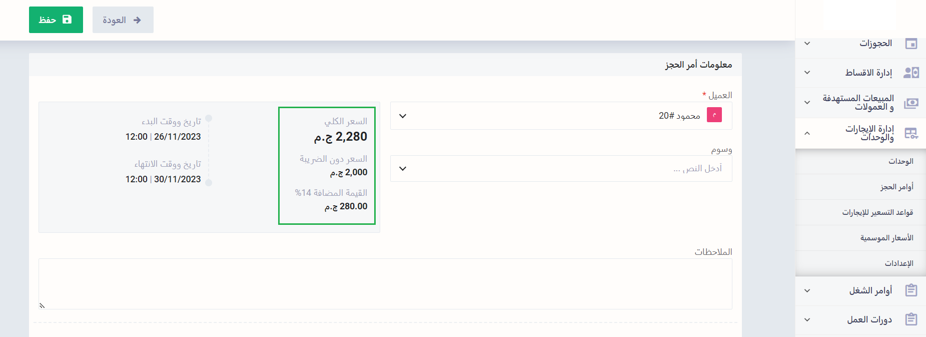Viewport: 926px width, 337px height.
Task: Click the pink client avatar badge
Action: (x=714, y=116)
